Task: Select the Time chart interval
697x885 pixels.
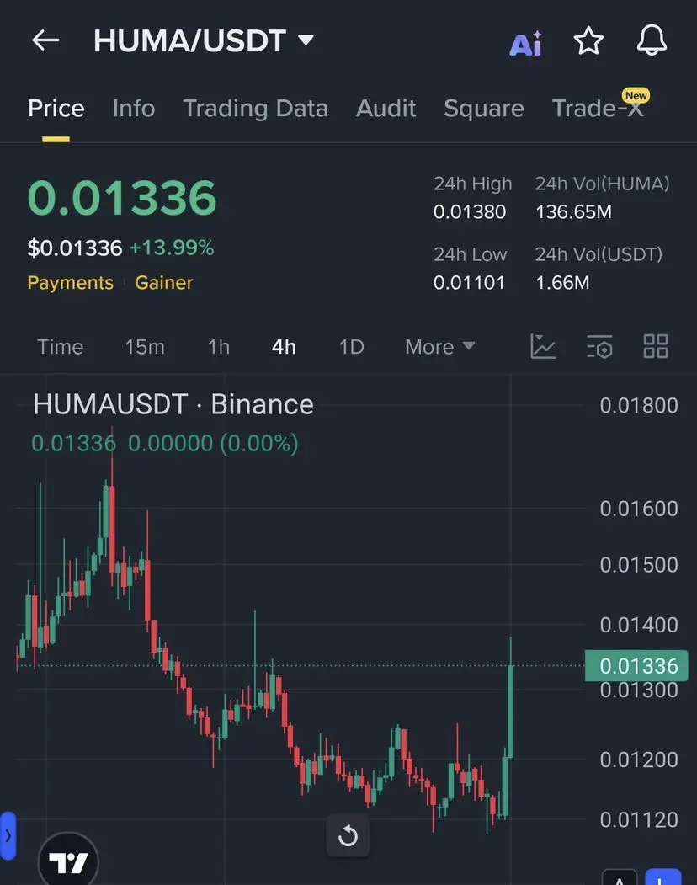Action: [60, 347]
